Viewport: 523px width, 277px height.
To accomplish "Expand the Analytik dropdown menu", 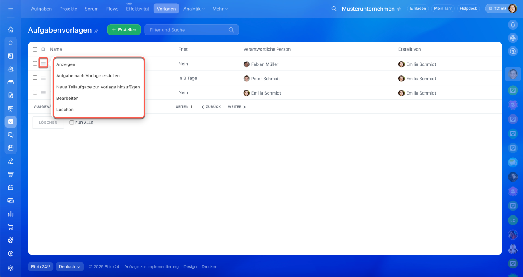I will pos(194,9).
